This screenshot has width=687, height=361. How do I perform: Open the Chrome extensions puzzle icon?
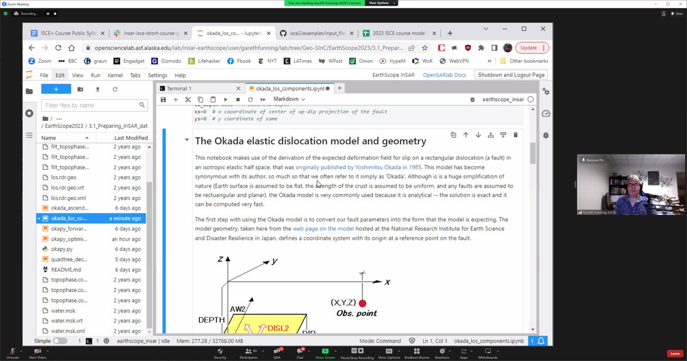click(x=481, y=48)
